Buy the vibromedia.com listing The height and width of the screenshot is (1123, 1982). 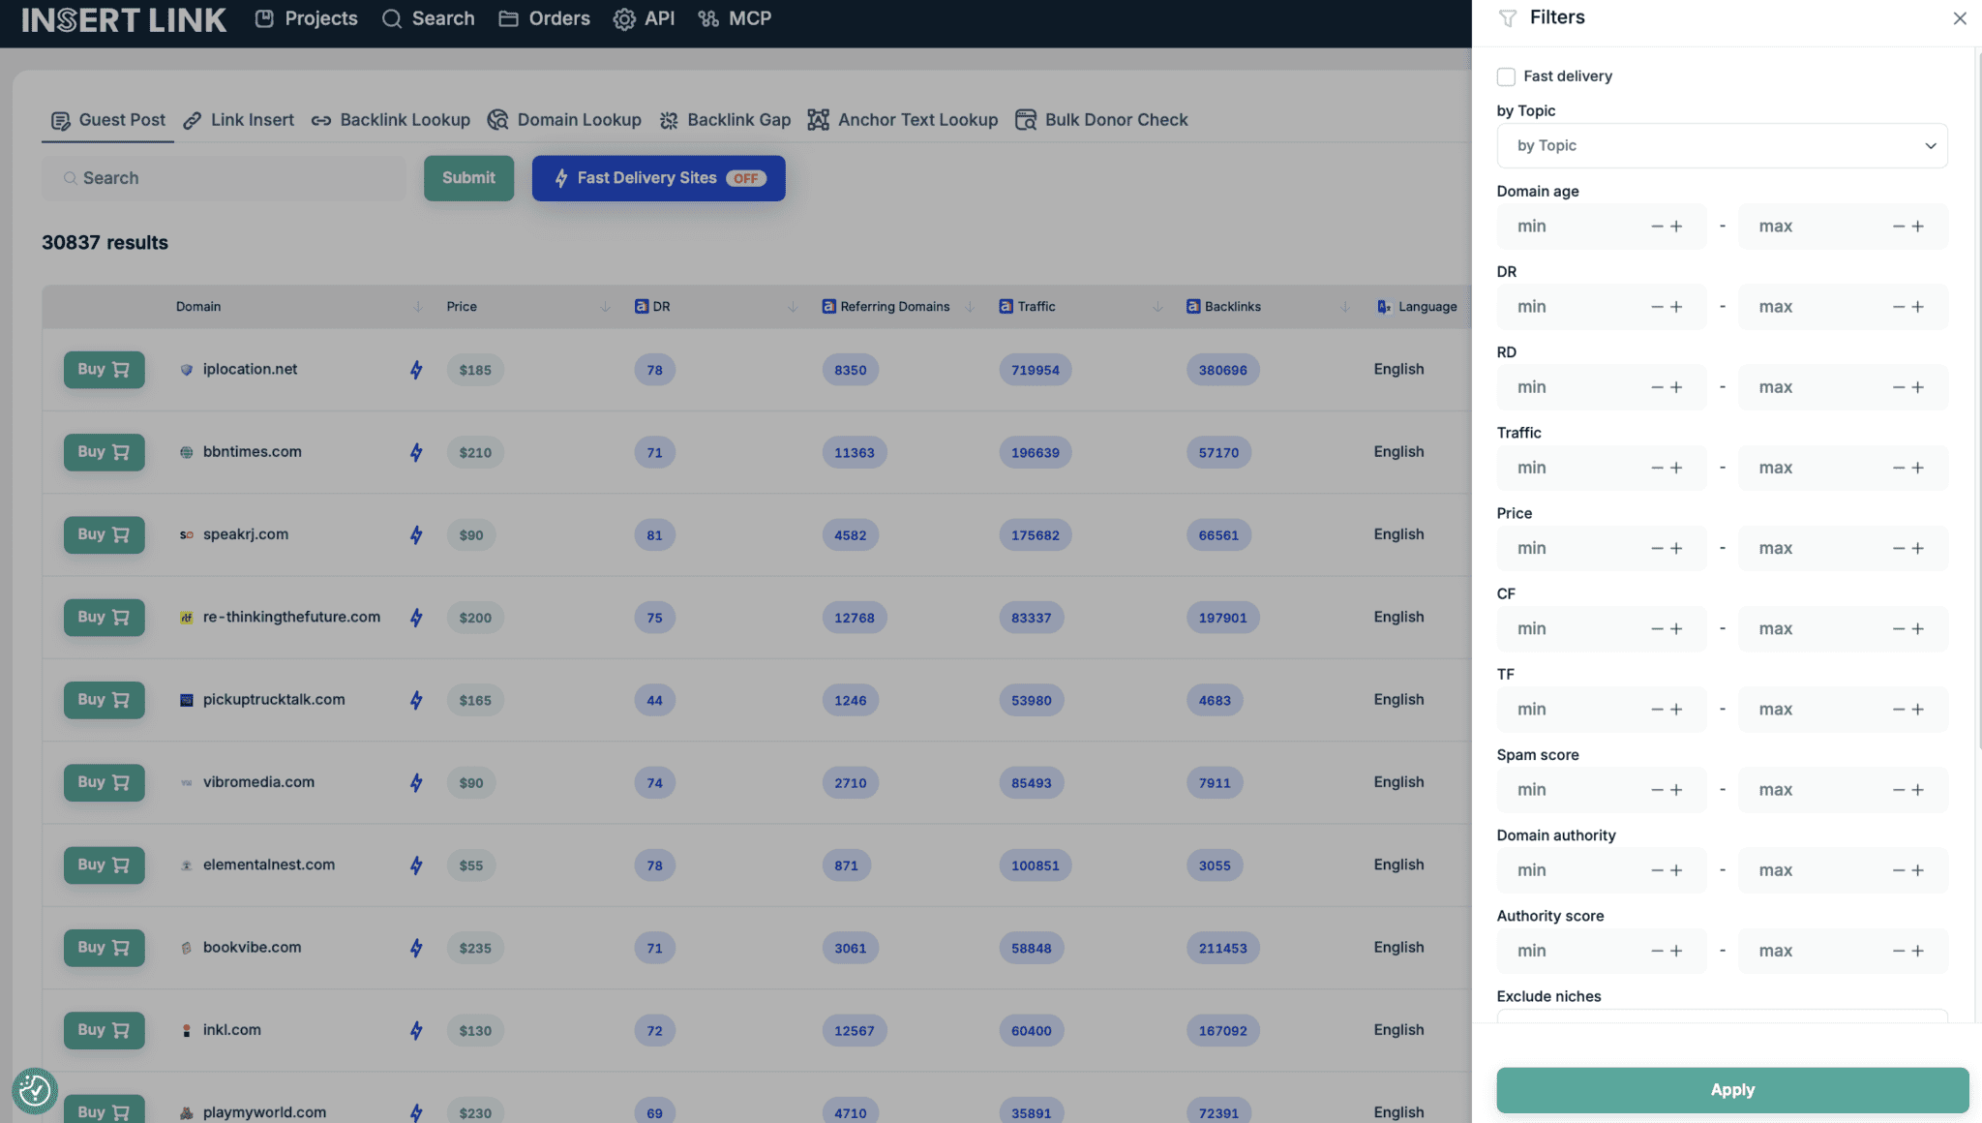point(104,782)
